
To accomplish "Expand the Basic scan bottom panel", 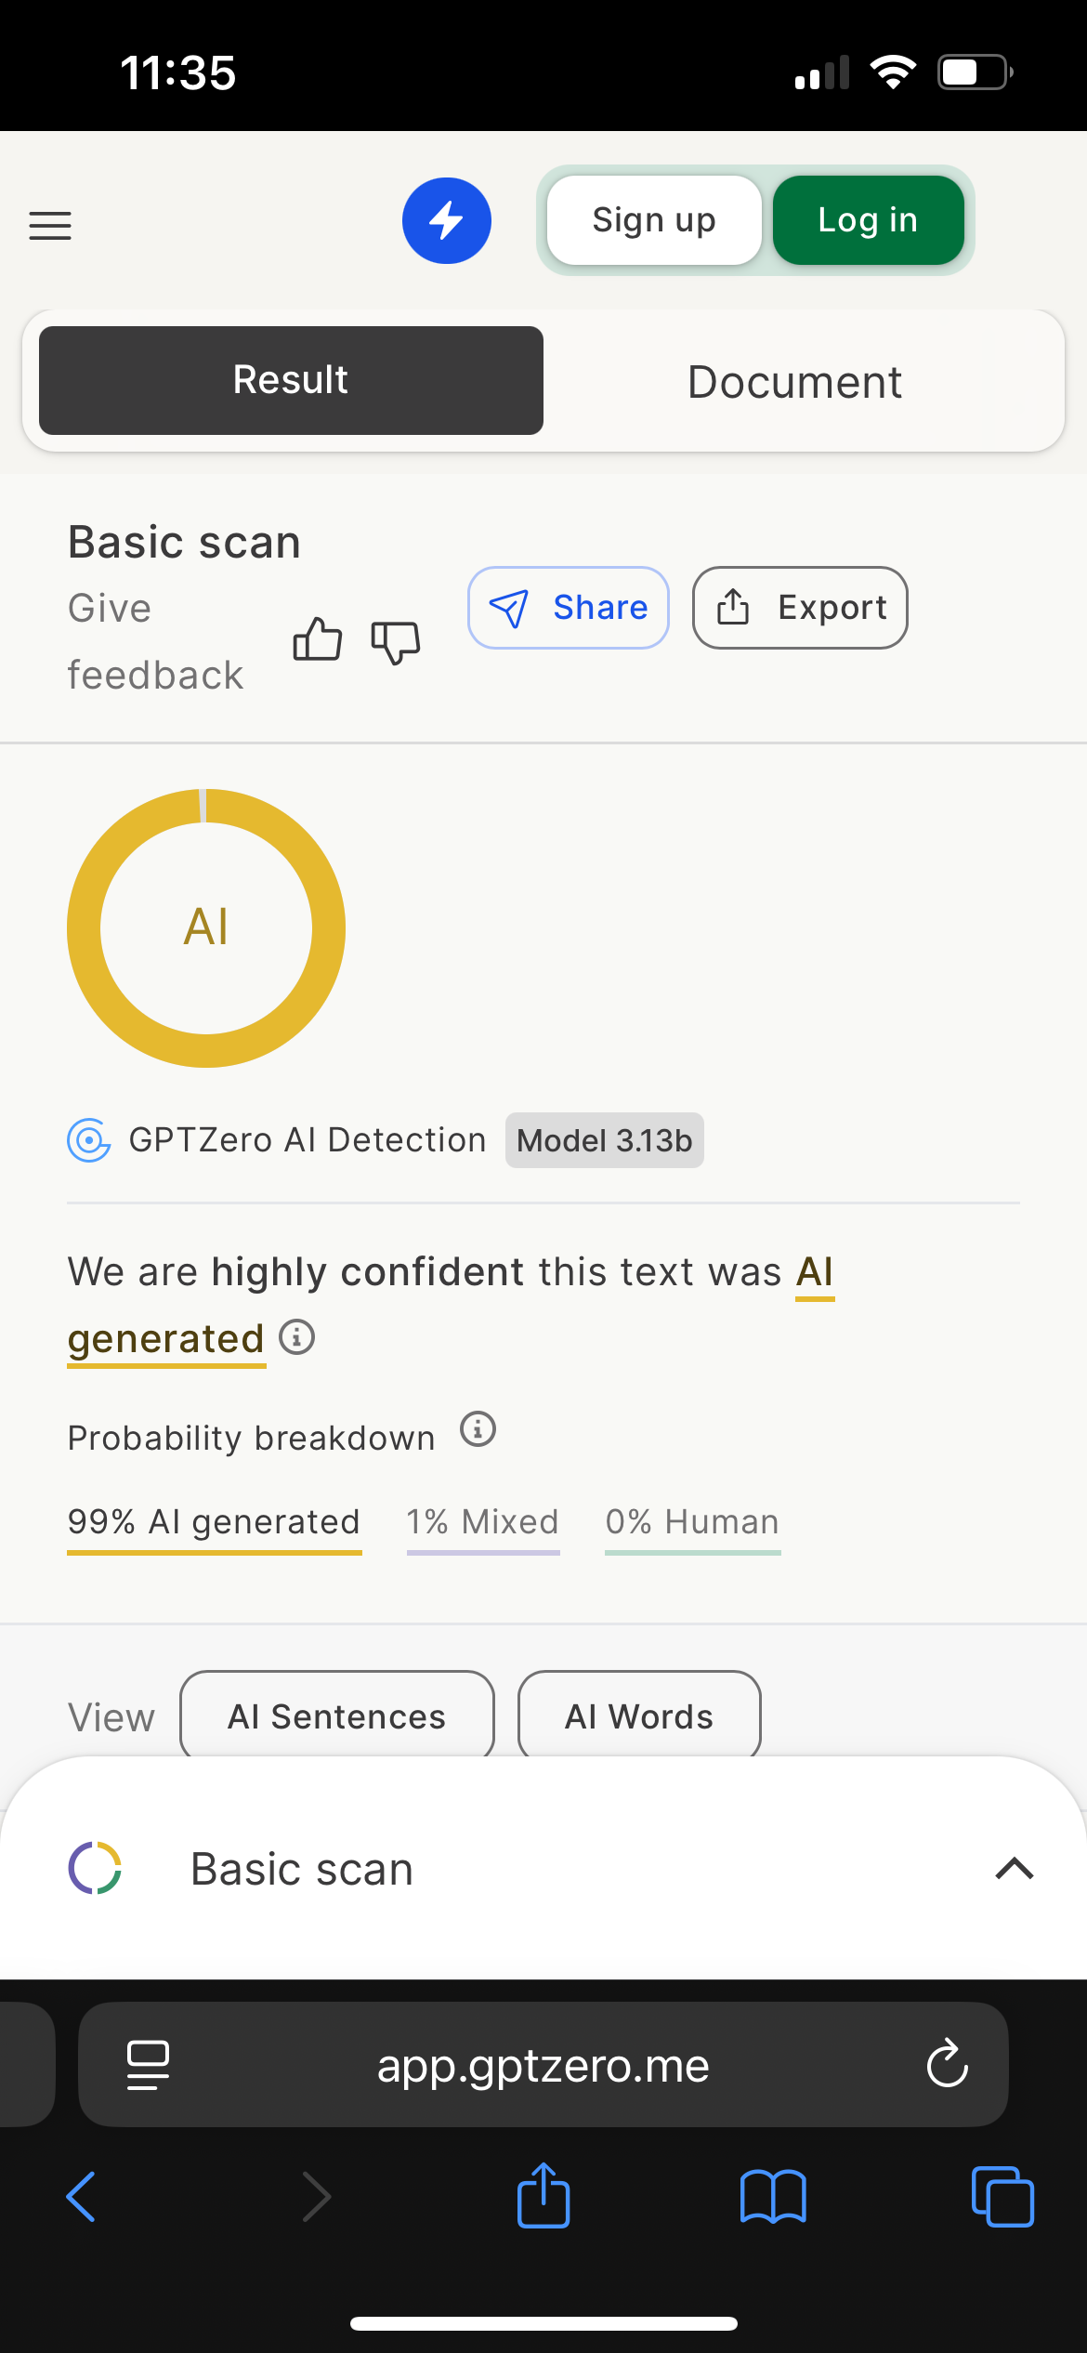I will tap(1014, 1868).
